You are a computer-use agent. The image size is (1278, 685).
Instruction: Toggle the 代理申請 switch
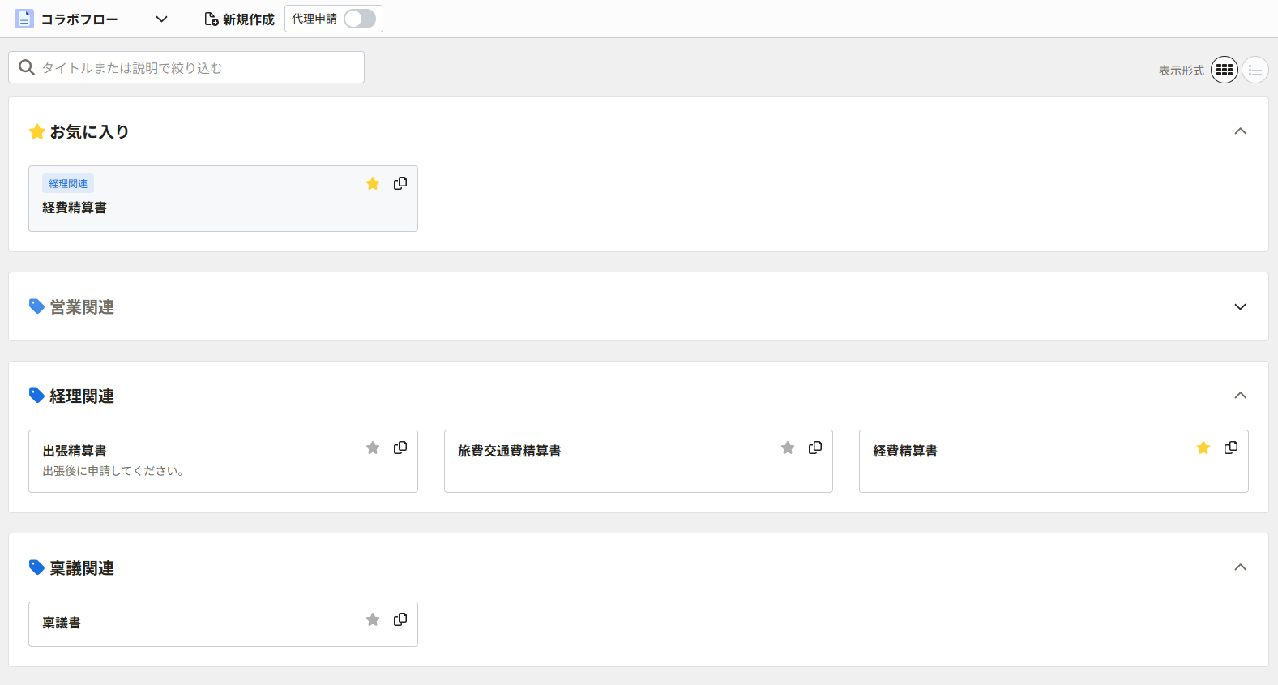pos(360,19)
